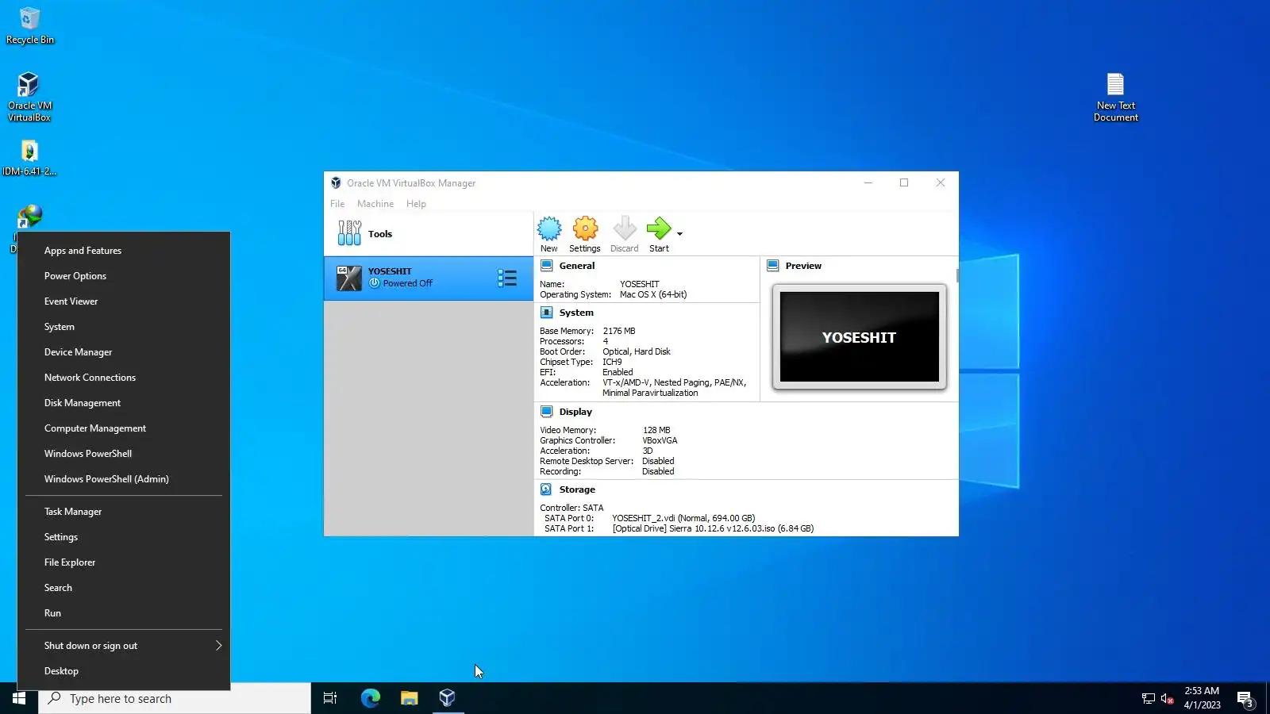The height and width of the screenshot is (714, 1270).
Task: Launch Windows PowerShell (Admin)
Action: pos(124,479)
